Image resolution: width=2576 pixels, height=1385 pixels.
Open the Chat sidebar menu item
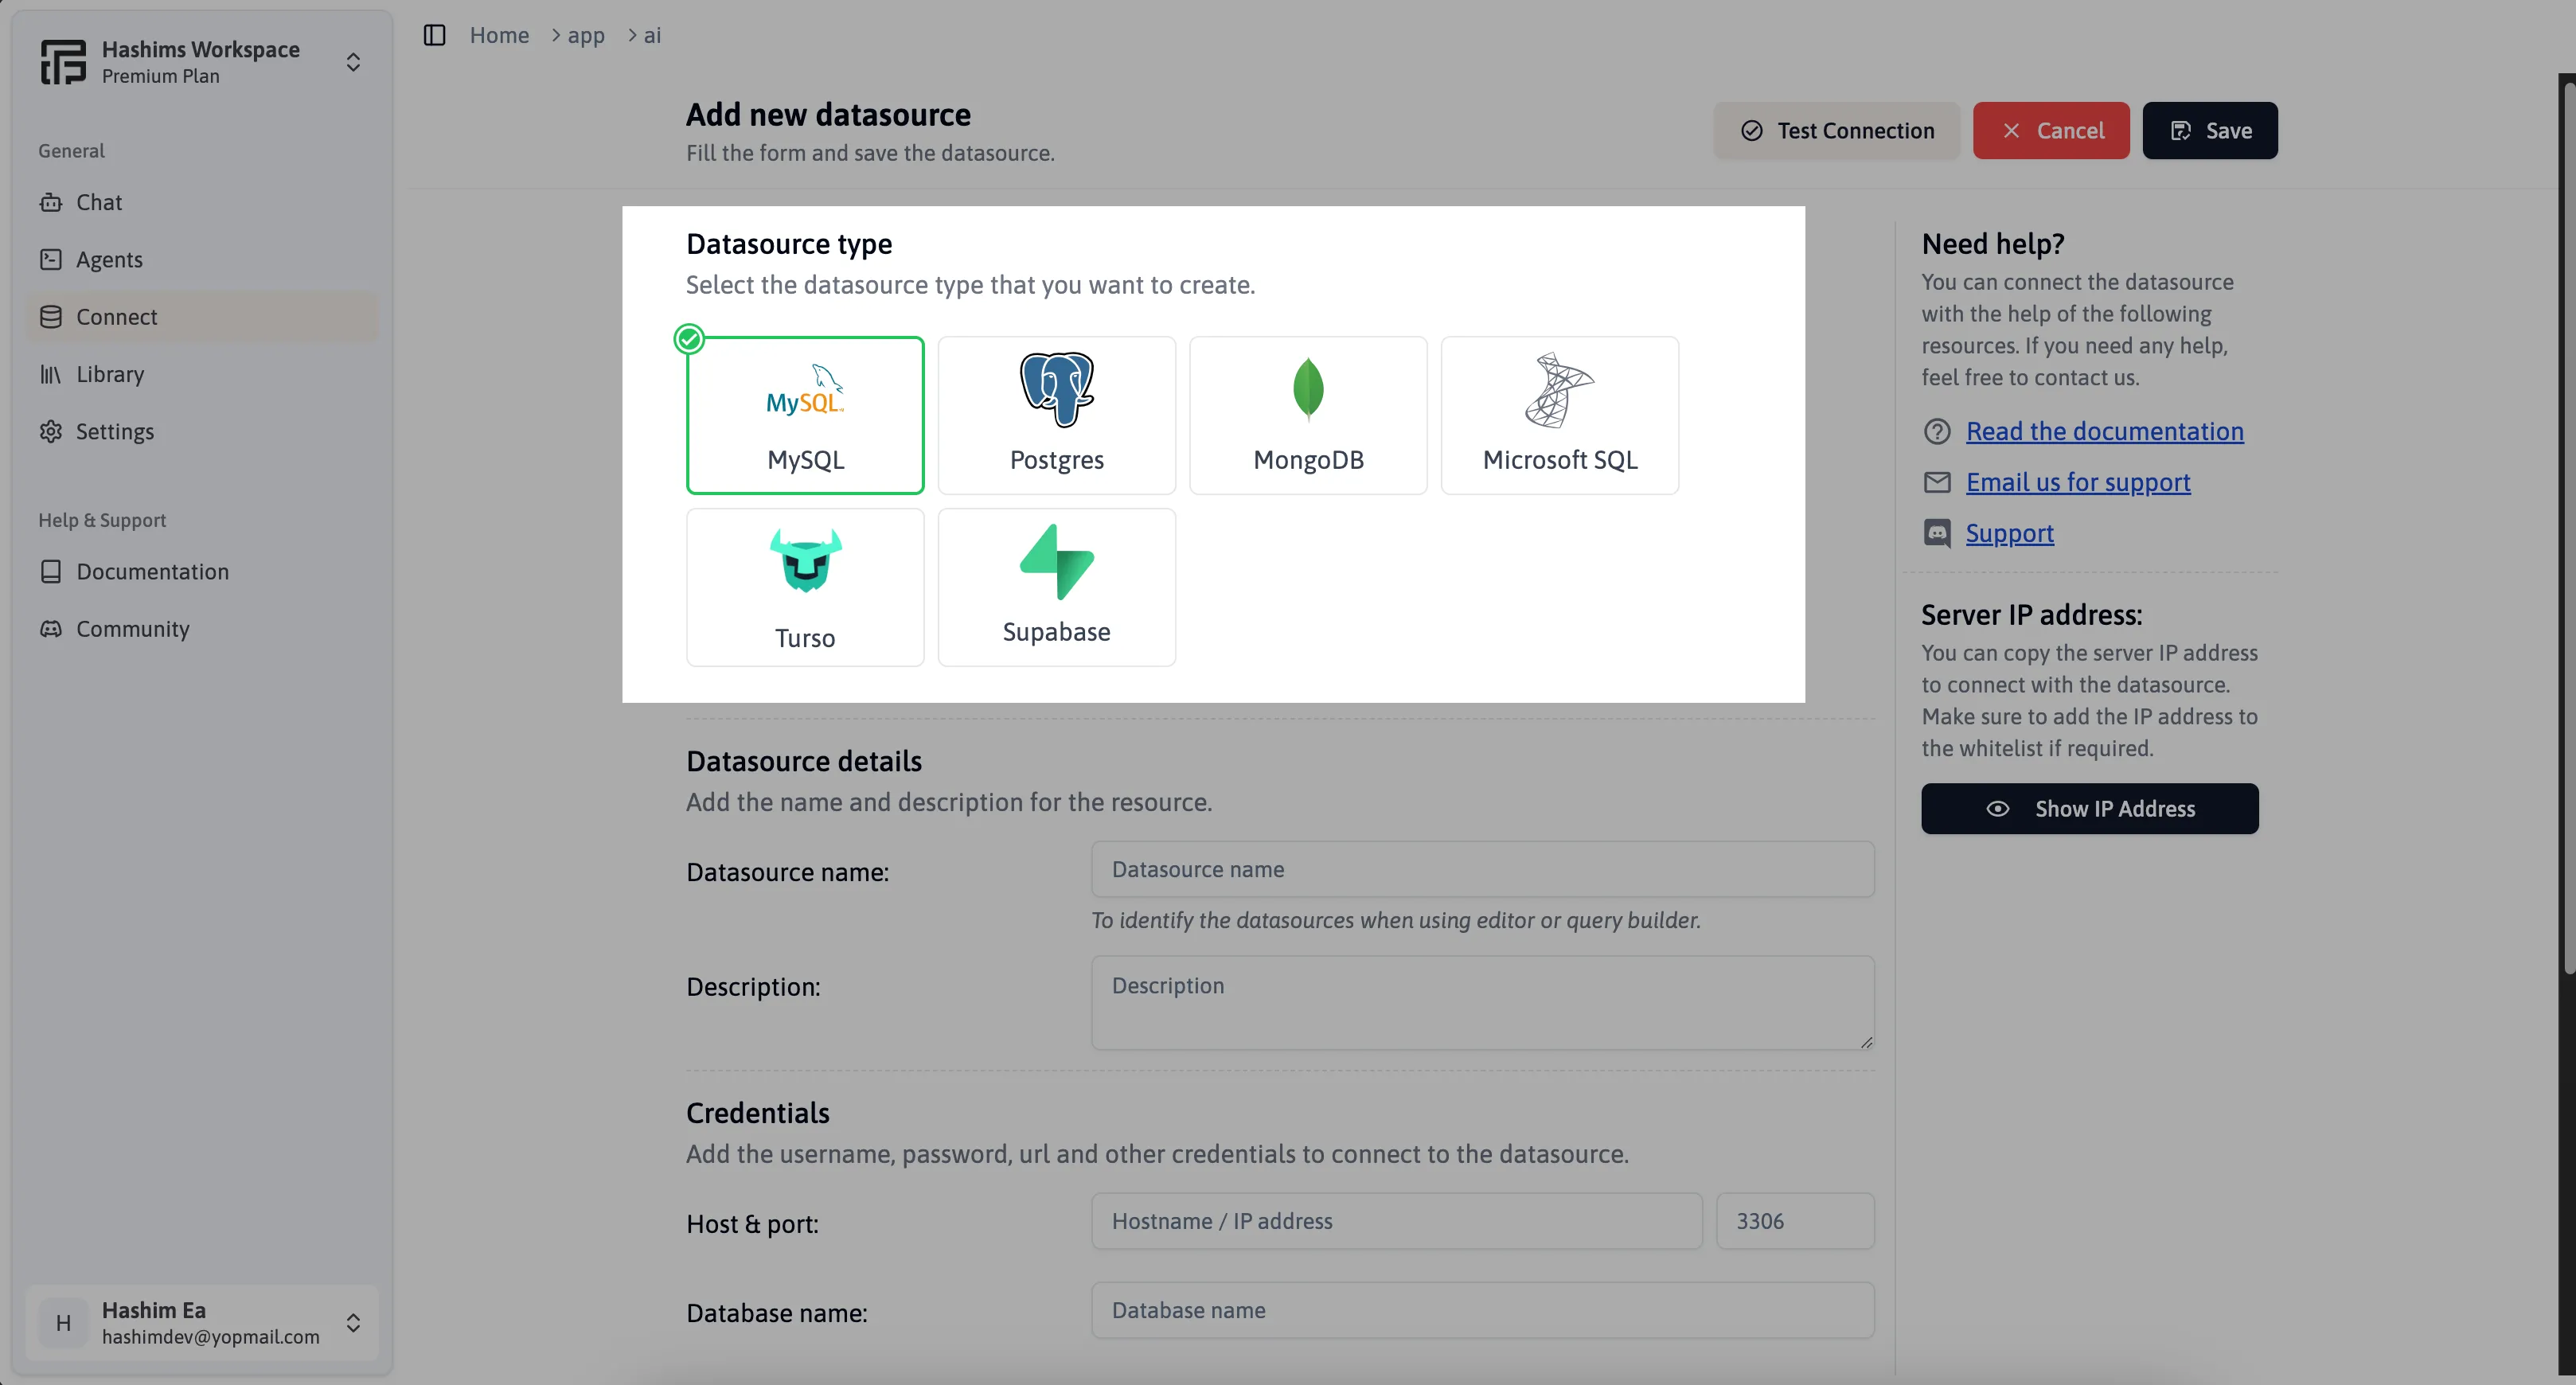(x=97, y=203)
